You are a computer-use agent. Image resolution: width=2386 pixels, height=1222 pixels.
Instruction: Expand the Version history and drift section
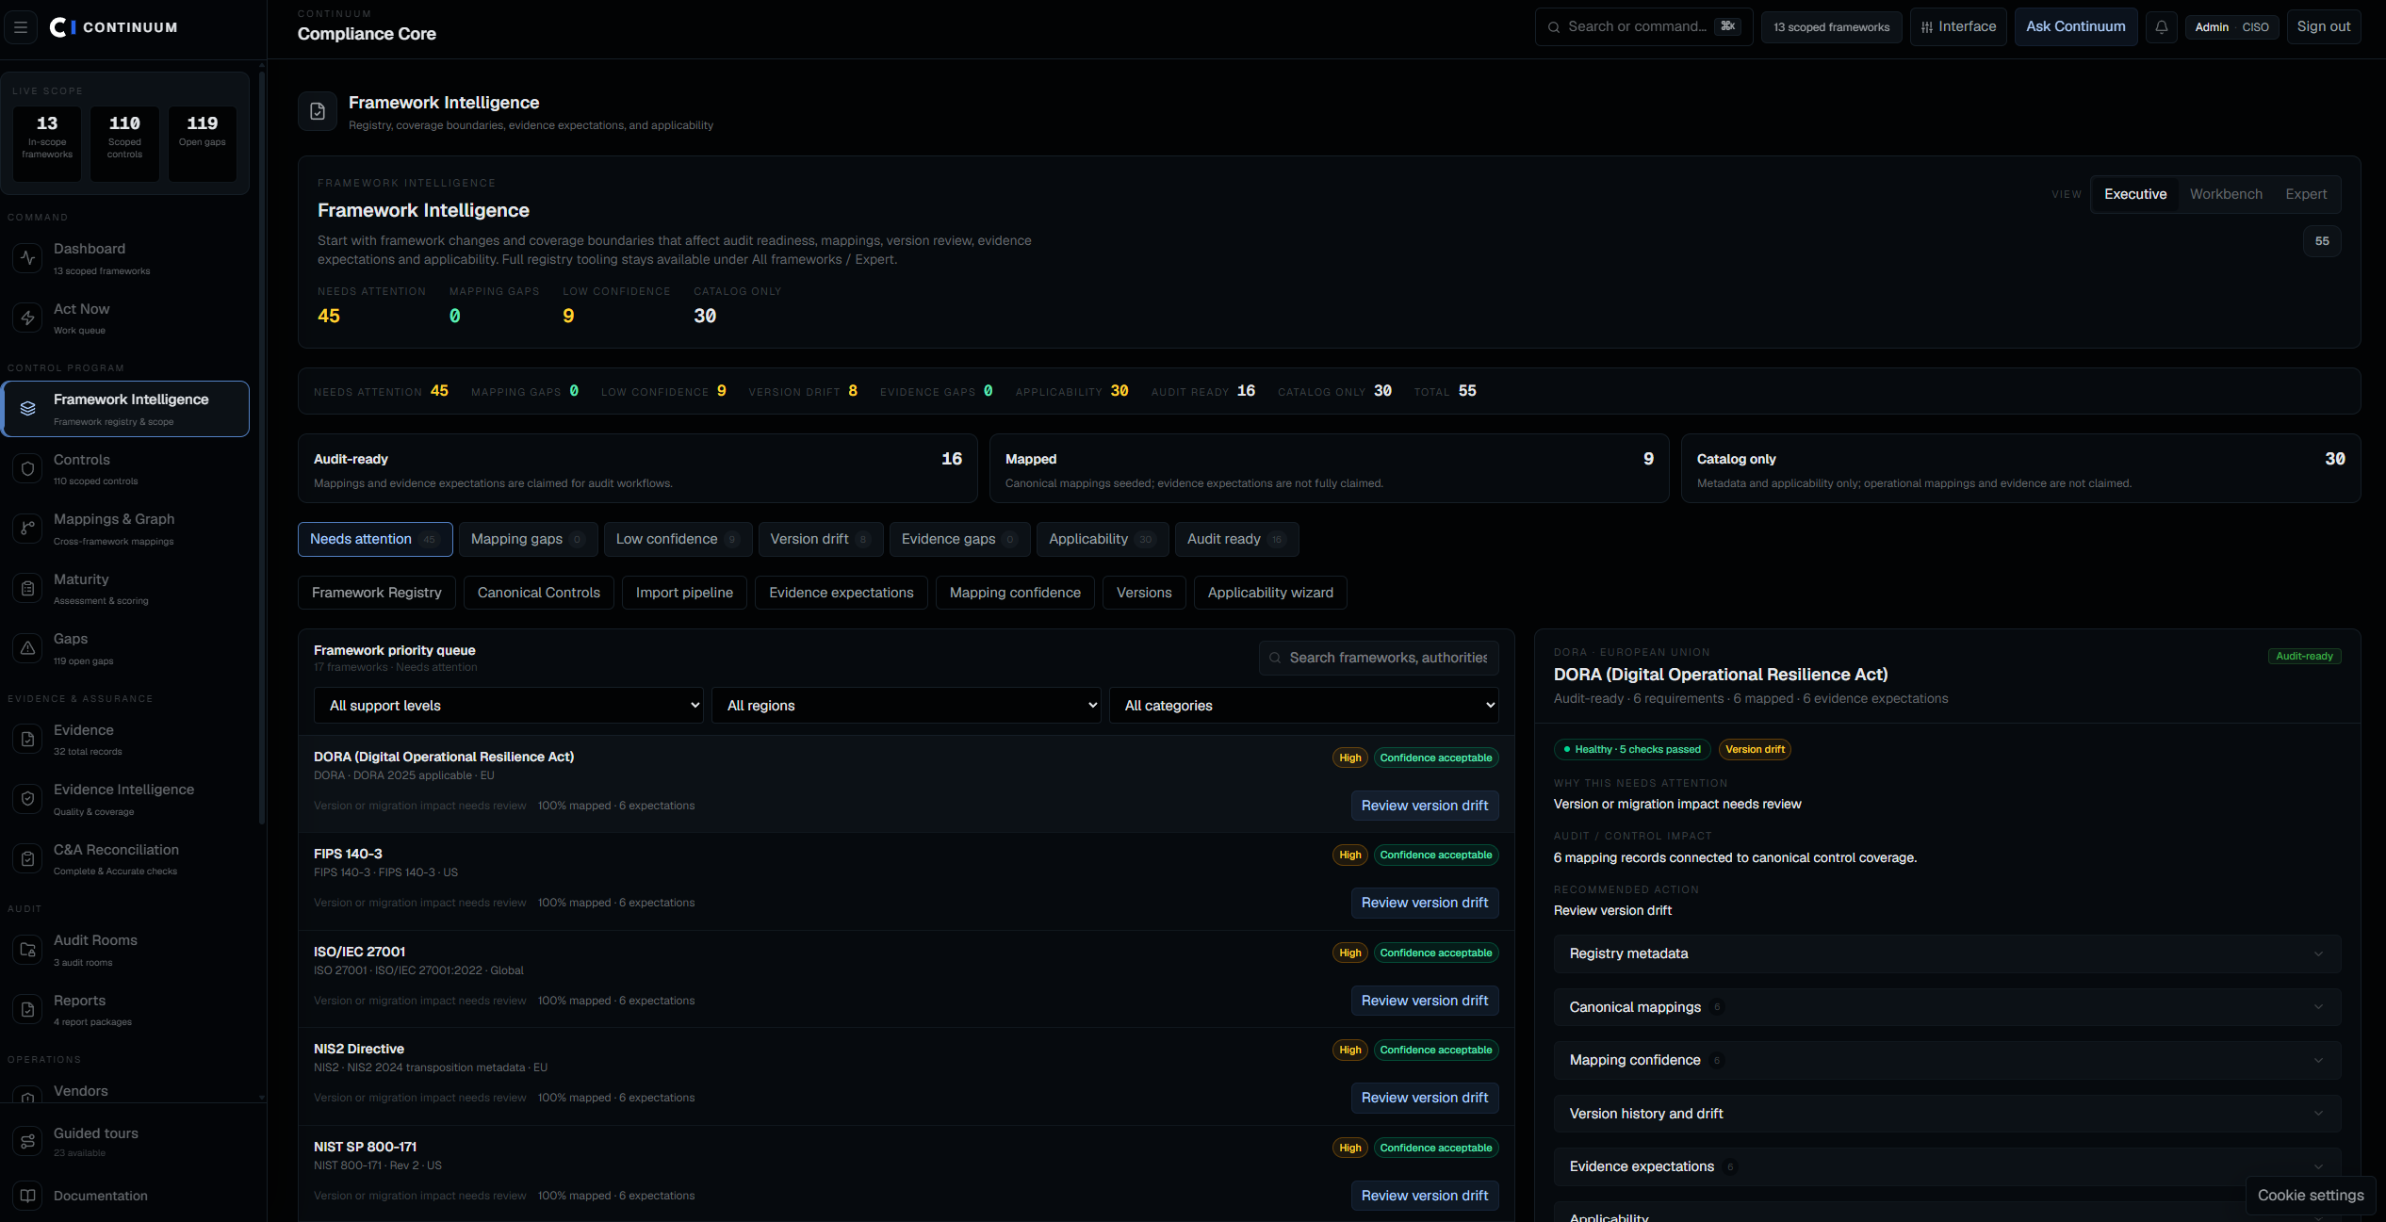[1947, 1114]
